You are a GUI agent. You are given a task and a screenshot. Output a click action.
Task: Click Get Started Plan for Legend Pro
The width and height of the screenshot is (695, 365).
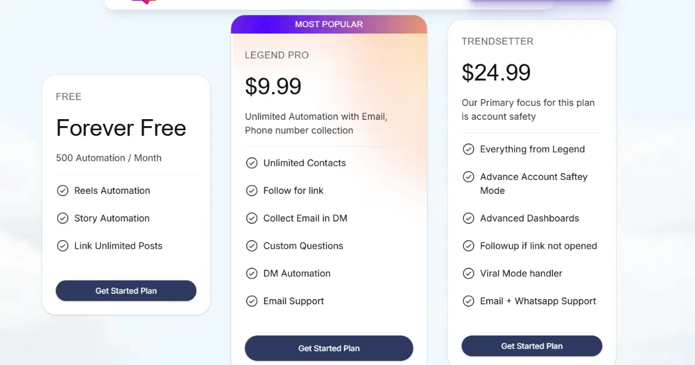tap(329, 348)
